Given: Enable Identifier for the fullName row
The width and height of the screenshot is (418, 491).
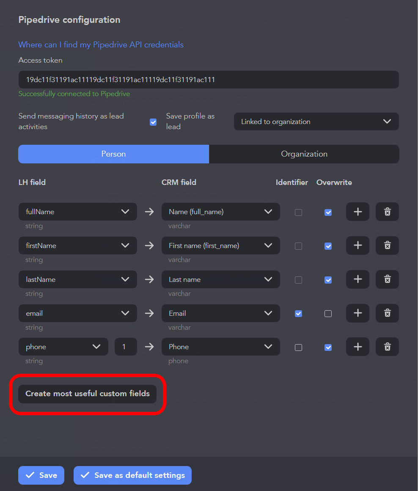Looking at the screenshot, I should pos(299,212).
